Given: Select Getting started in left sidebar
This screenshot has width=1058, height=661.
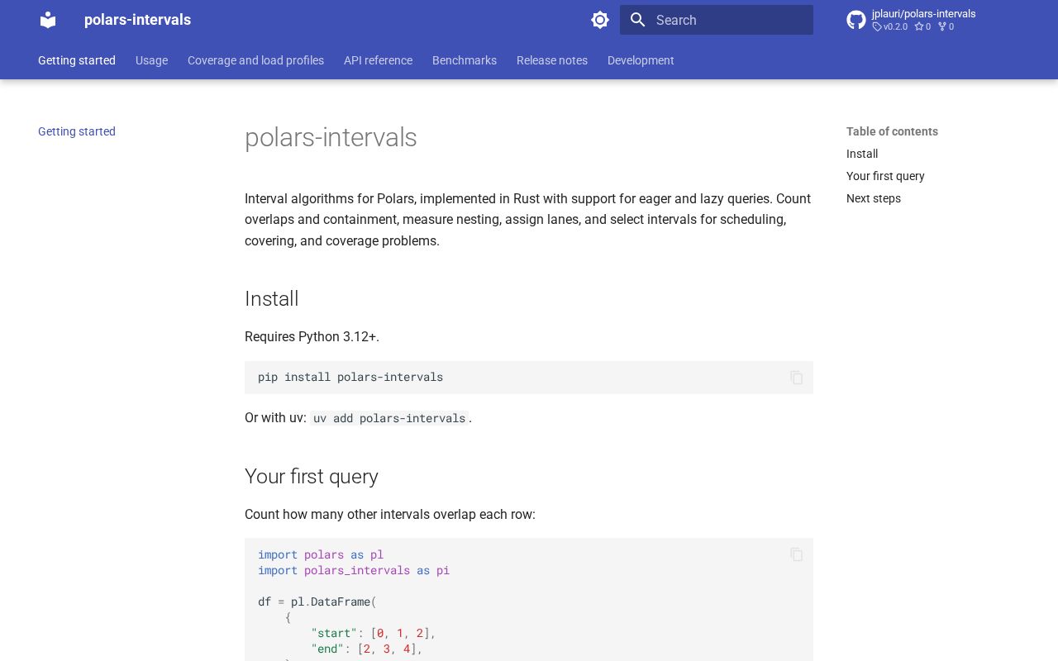Looking at the screenshot, I should tap(77, 131).
